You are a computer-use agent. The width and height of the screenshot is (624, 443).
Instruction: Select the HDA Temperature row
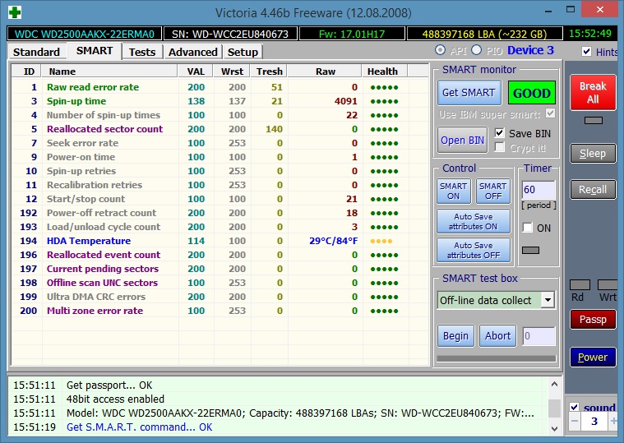tap(220, 241)
